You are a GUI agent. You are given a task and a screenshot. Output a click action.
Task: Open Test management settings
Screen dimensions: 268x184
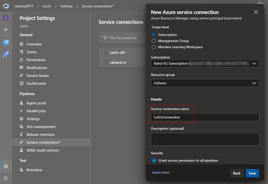pyautogui.click(x=41, y=127)
